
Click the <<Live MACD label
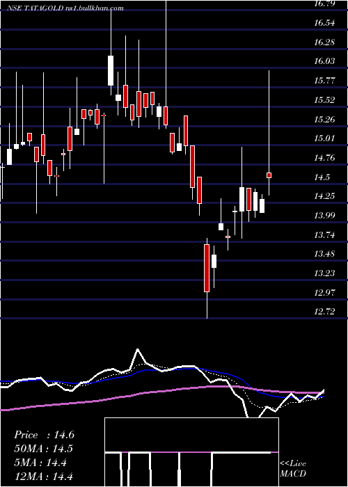[x=293, y=468]
